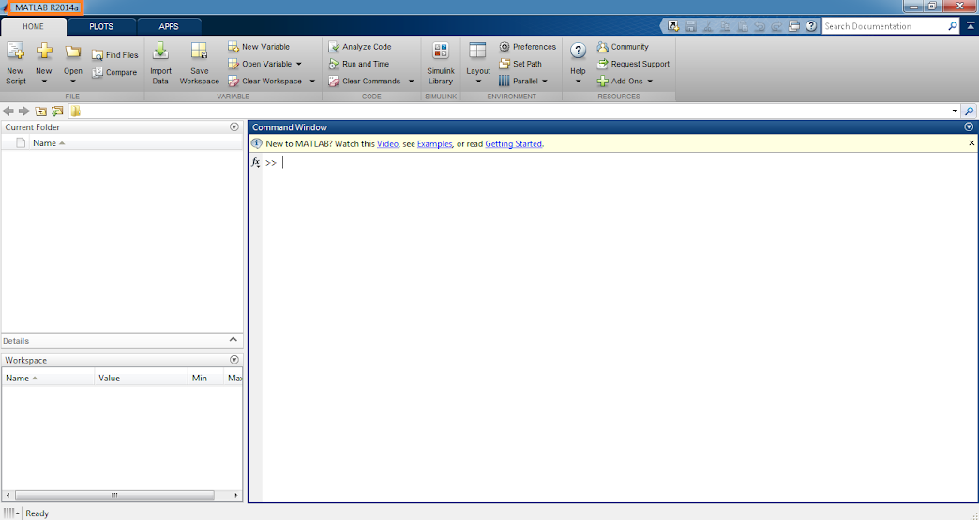Run Analyze Code
979x520 pixels.
tap(360, 47)
